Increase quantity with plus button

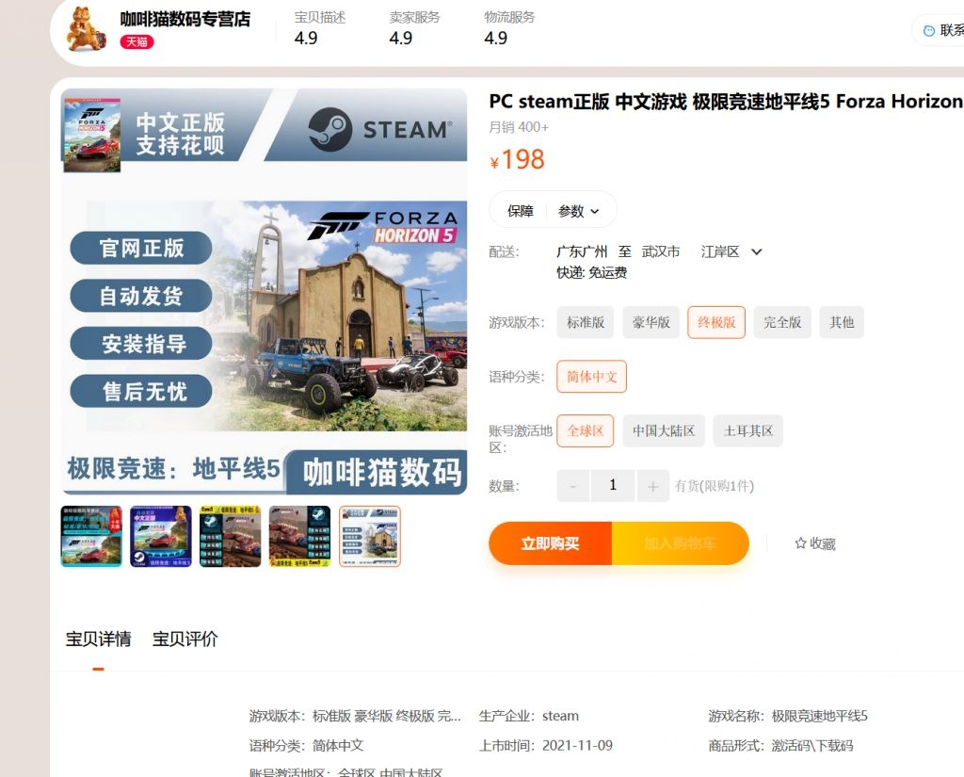(x=653, y=486)
